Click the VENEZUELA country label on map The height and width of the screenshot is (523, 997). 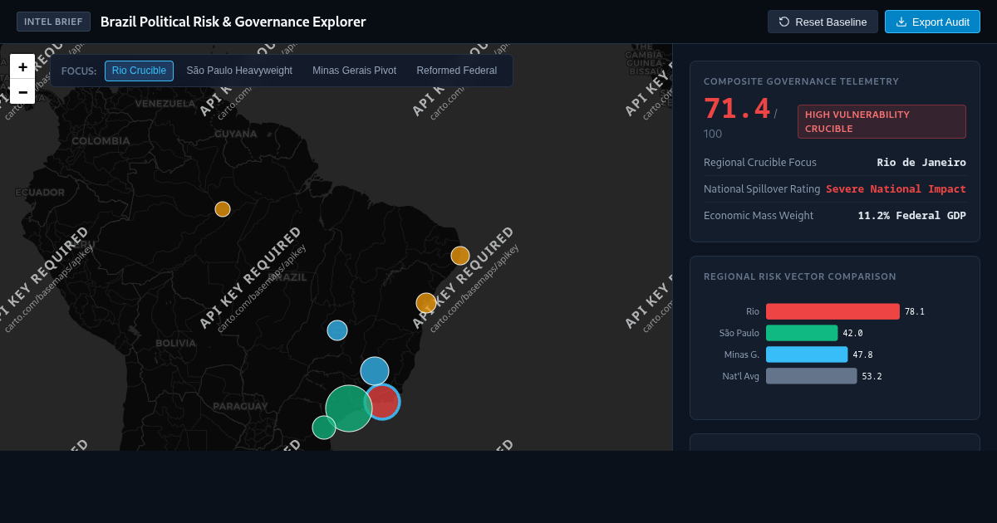click(165, 104)
